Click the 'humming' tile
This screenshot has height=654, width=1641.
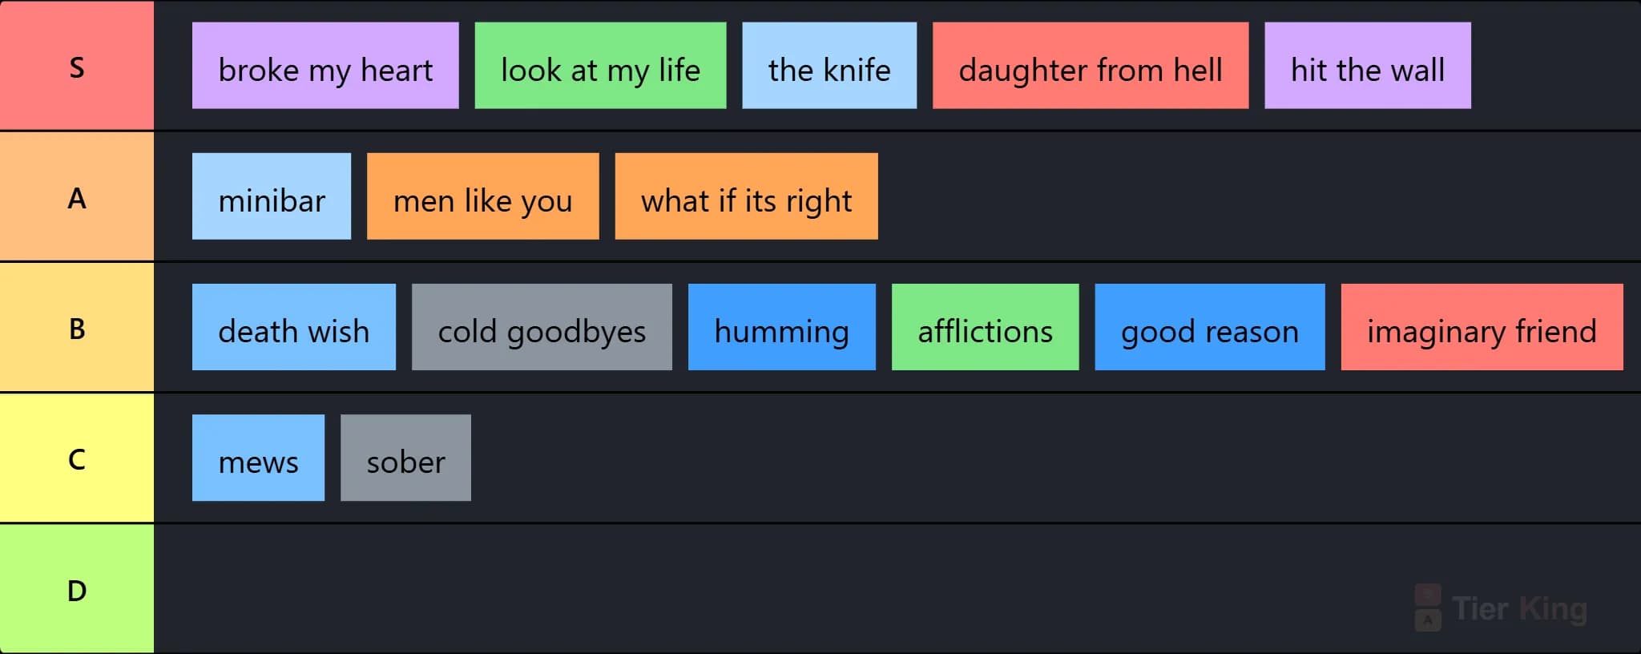pyautogui.click(x=782, y=327)
